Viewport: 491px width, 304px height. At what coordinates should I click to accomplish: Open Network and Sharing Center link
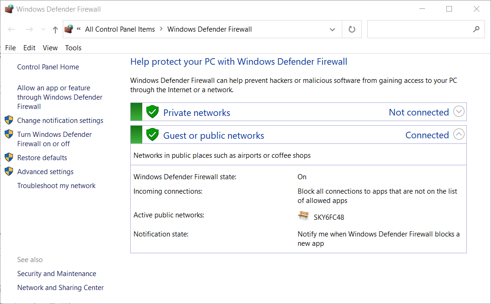(60, 287)
